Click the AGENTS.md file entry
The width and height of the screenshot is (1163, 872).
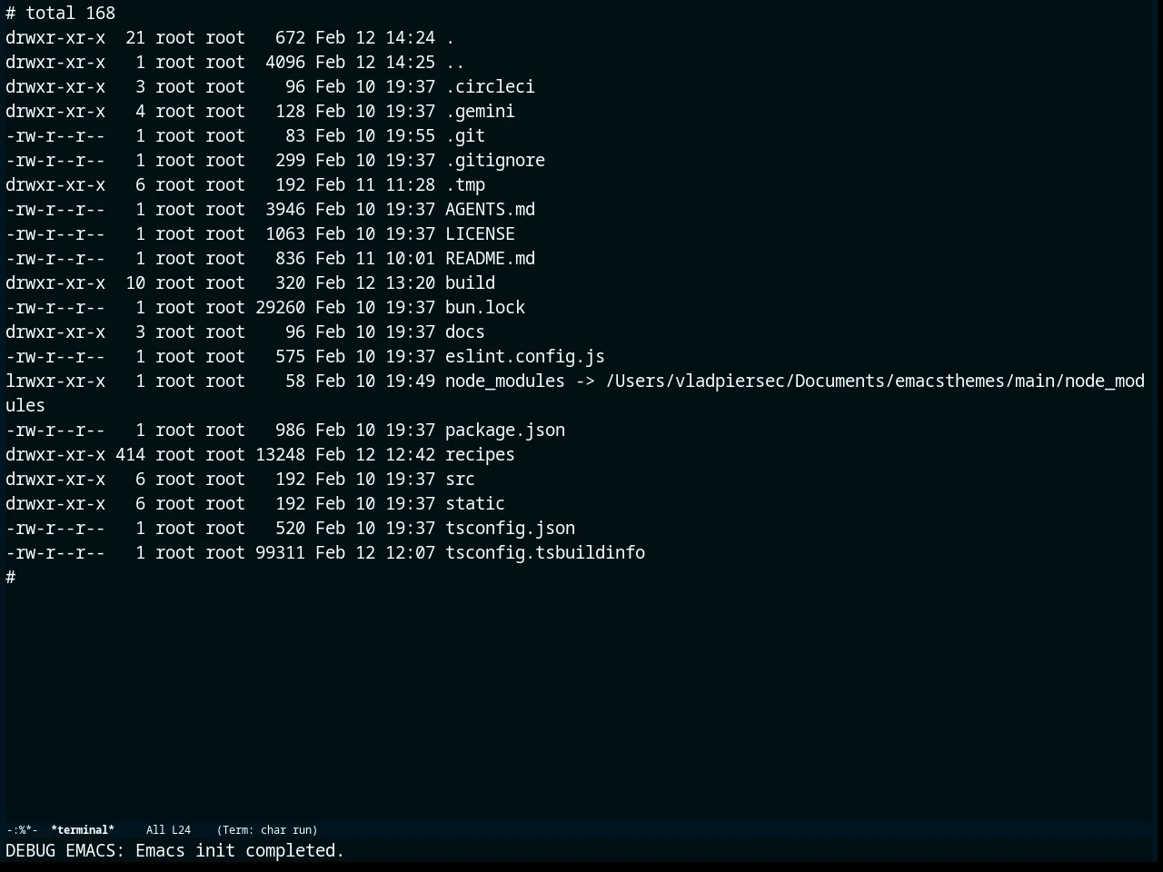pos(490,209)
